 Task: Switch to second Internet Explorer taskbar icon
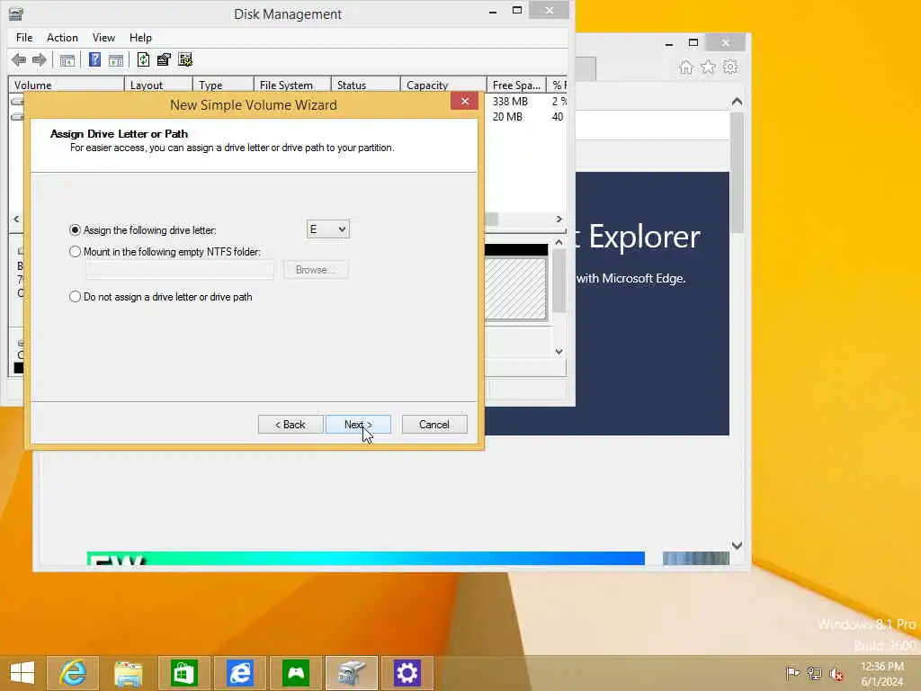(239, 673)
